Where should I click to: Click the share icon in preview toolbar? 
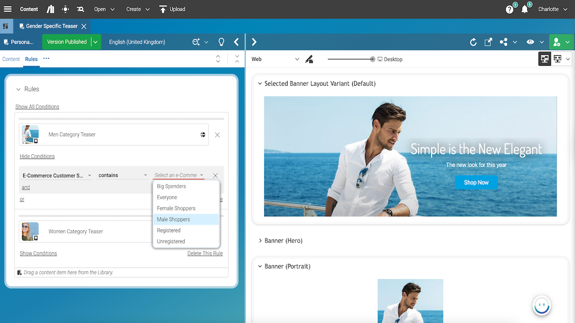(x=503, y=42)
